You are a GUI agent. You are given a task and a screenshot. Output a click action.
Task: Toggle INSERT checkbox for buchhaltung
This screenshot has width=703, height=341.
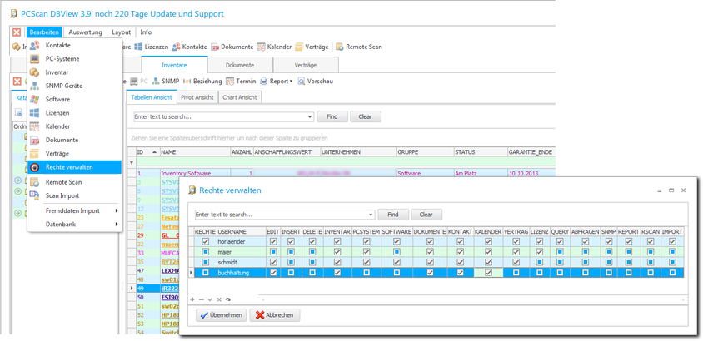point(291,272)
